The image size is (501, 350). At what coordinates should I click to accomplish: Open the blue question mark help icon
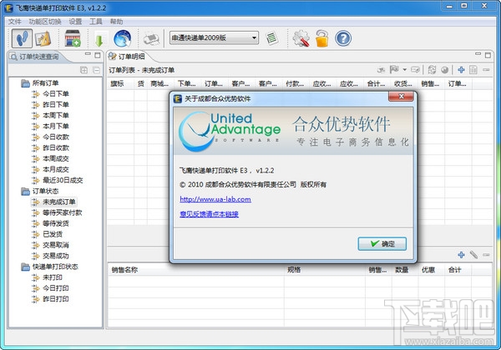[343, 38]
